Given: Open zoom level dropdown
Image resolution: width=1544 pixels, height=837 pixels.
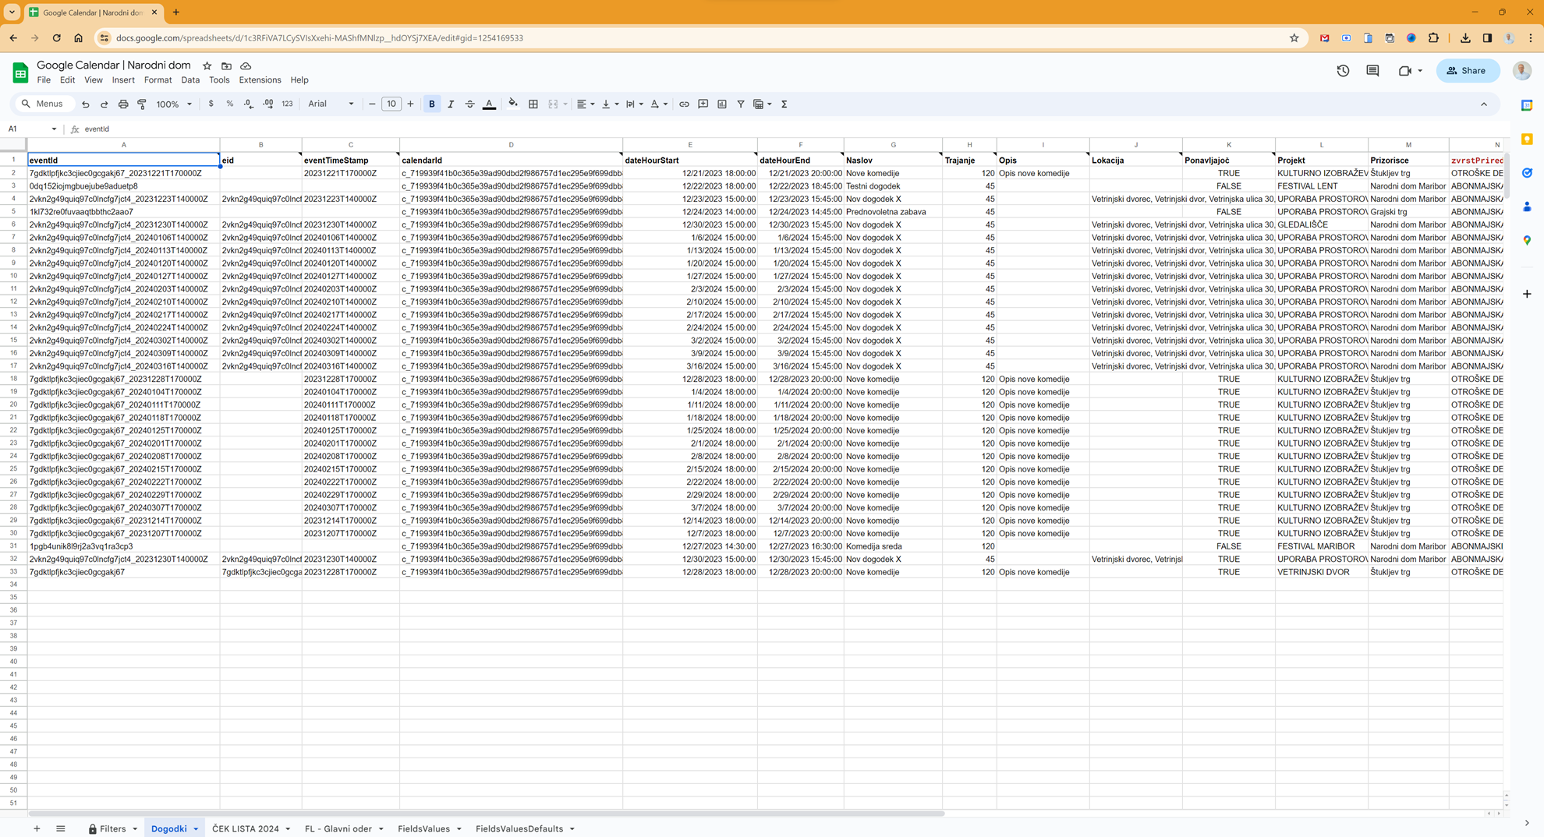Looking at the screenshot, I should [174, 104].
